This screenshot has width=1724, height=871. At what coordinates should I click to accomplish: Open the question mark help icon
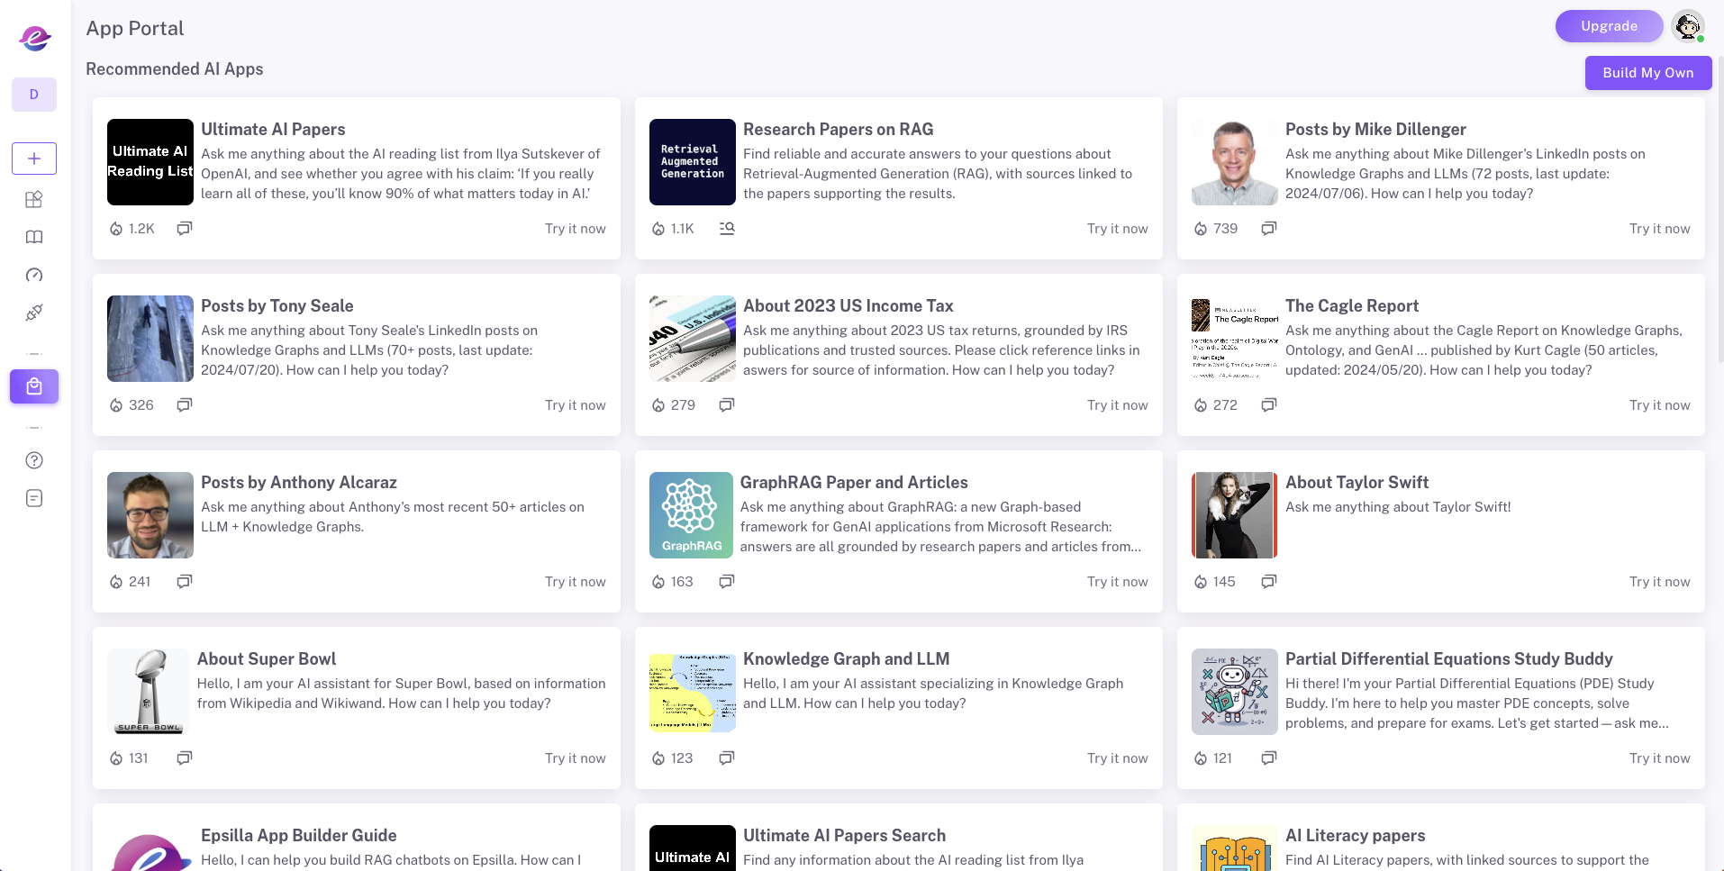(x=34, y=460)
